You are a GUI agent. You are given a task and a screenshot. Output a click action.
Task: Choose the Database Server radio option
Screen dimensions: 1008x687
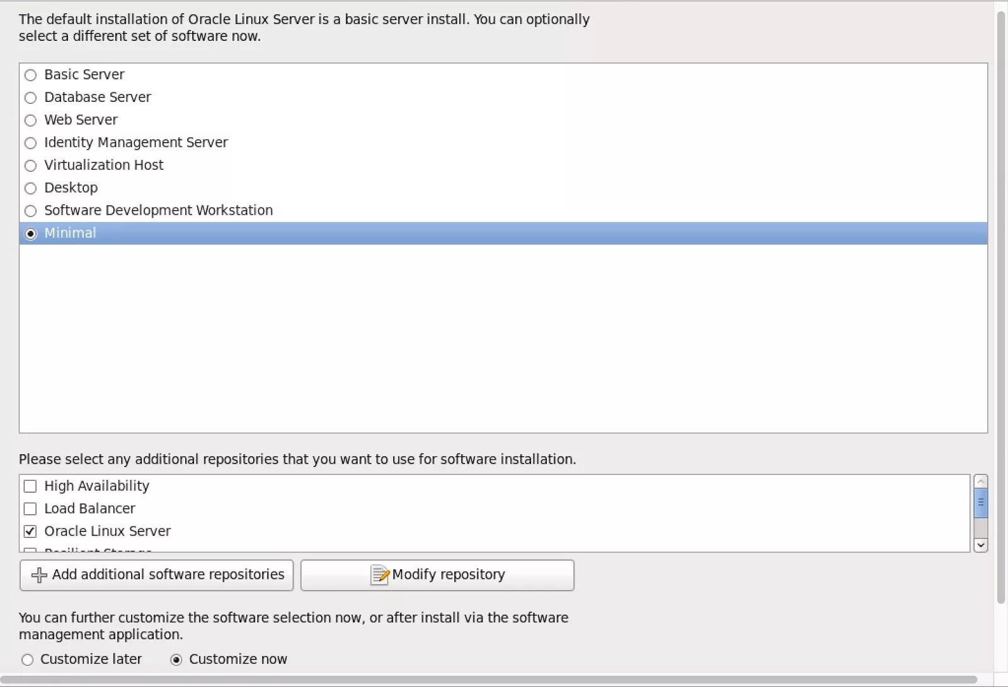(30, 98)
